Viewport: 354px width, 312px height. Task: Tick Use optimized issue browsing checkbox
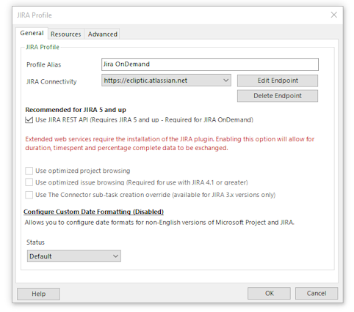click(x=29, y=182)
